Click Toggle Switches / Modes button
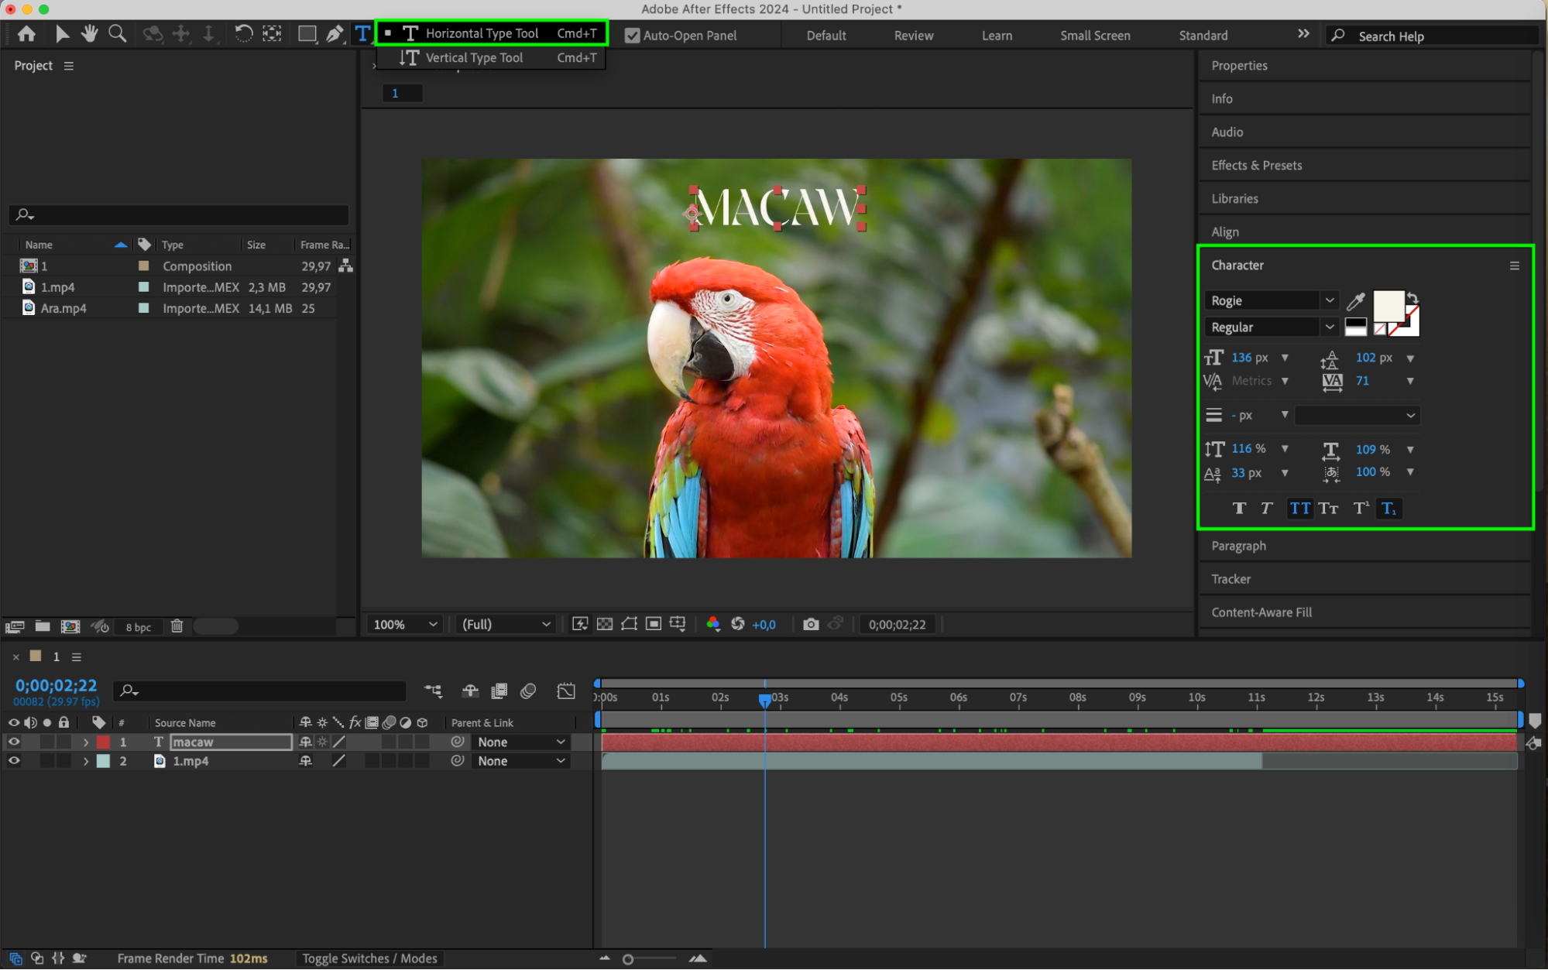 pos(369,958)
